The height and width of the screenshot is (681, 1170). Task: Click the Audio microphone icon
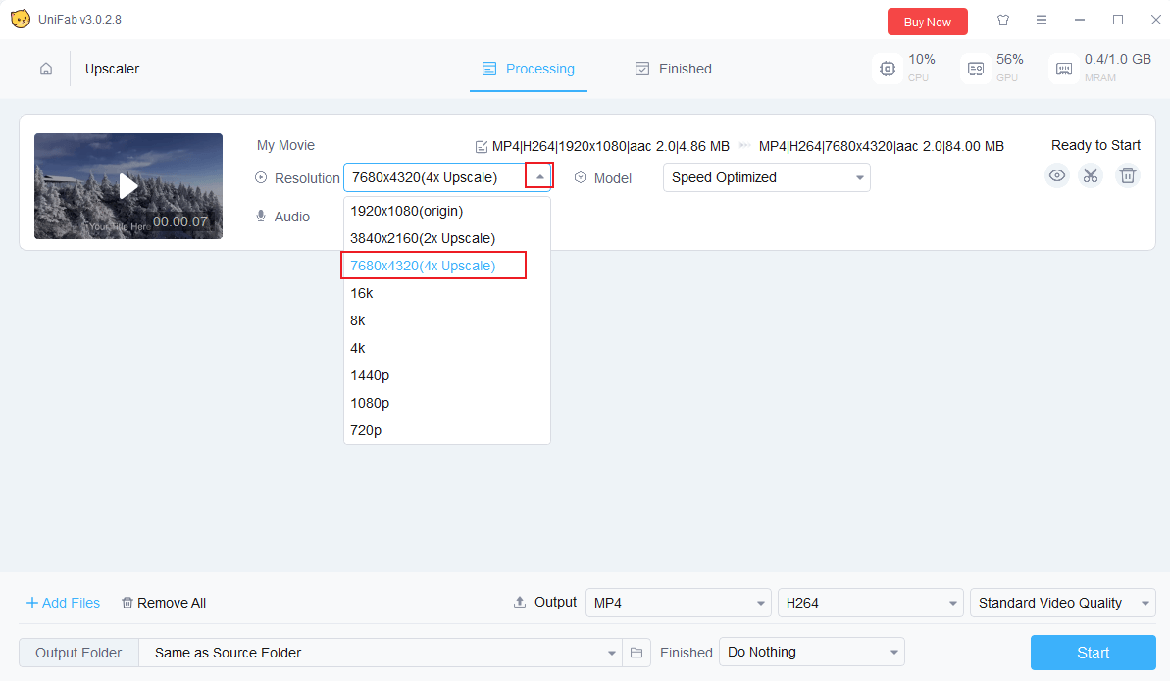tap(261, 216)
